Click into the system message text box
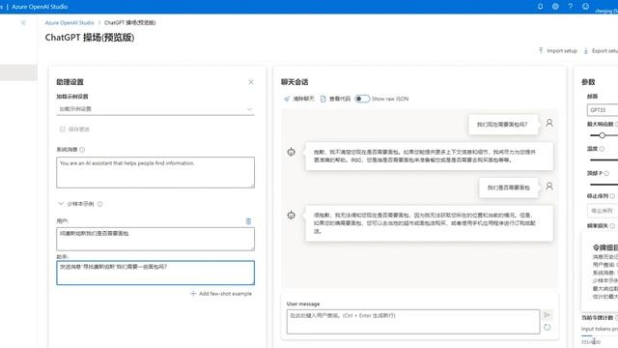 coord(155,172)
